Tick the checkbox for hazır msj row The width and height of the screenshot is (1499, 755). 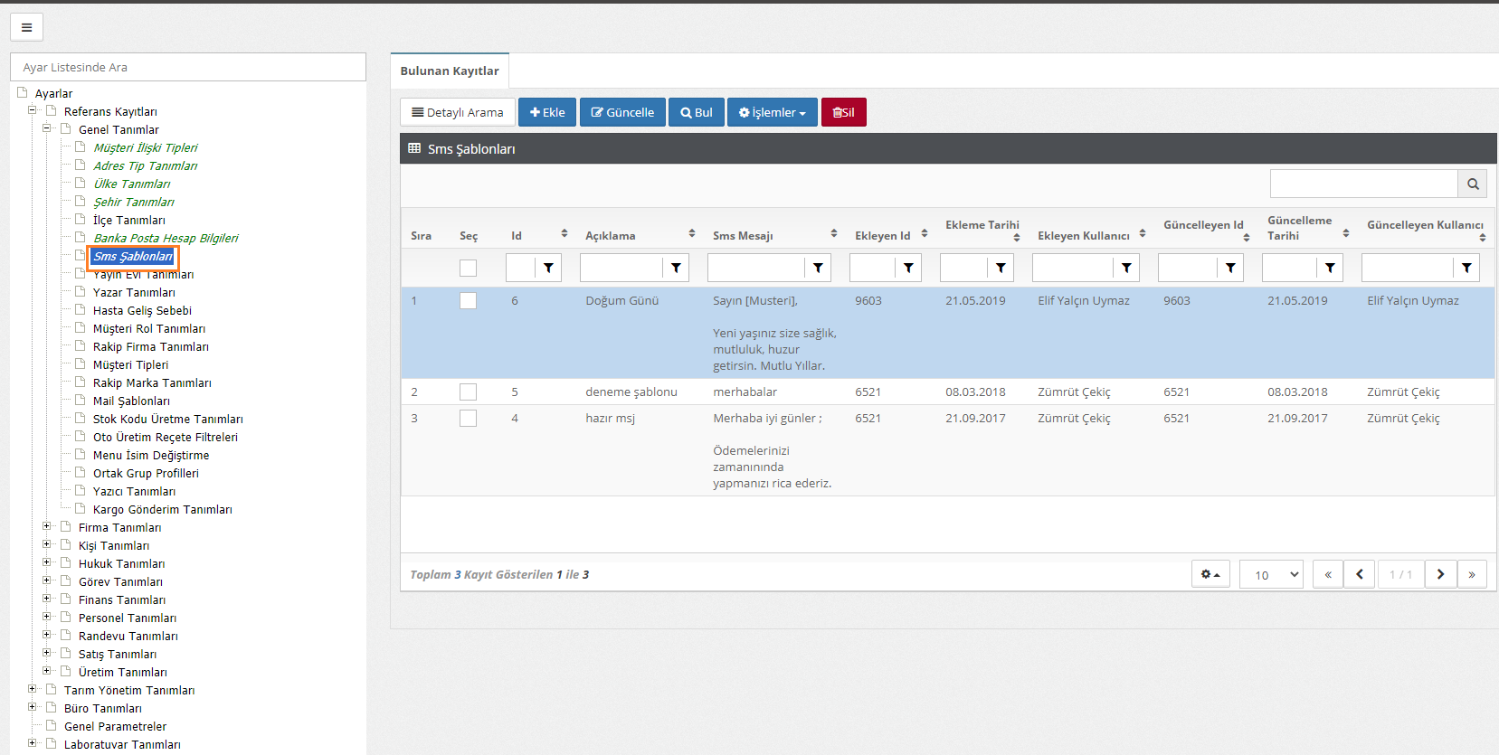coord(468,419)
